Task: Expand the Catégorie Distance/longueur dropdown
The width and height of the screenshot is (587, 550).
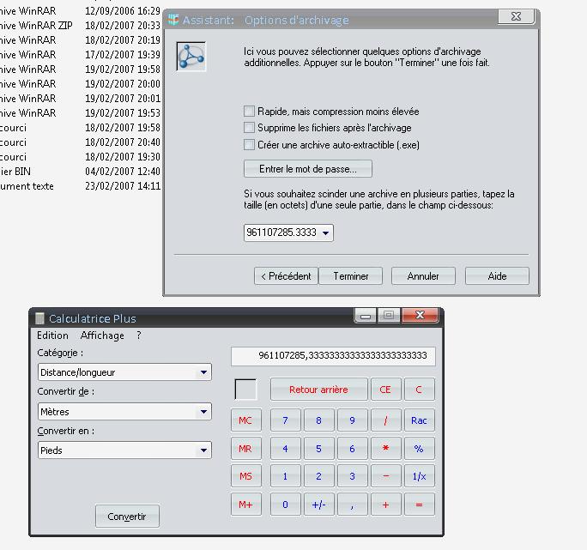Action: pyautogui.click(x=203, y=372)
